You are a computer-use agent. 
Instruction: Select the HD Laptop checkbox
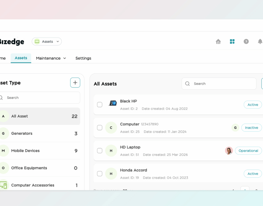(x=100, y=151)
